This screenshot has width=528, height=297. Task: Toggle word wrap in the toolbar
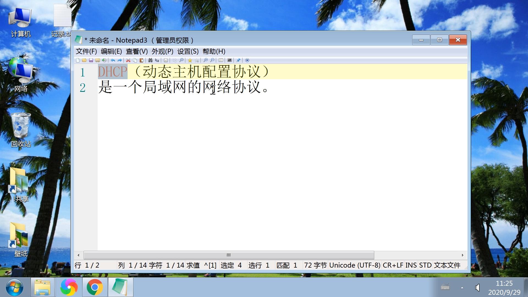(166, 60)
